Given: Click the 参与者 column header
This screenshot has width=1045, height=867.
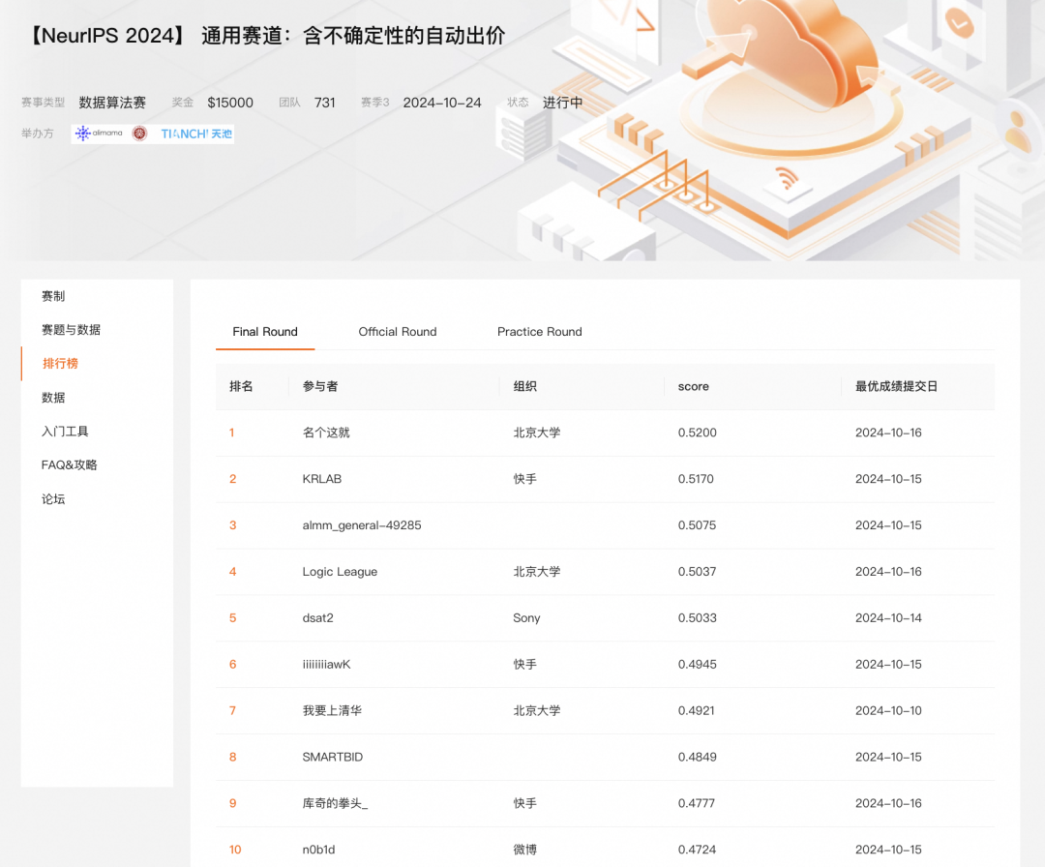Looking at the screenshot, I should coord(320,386).
